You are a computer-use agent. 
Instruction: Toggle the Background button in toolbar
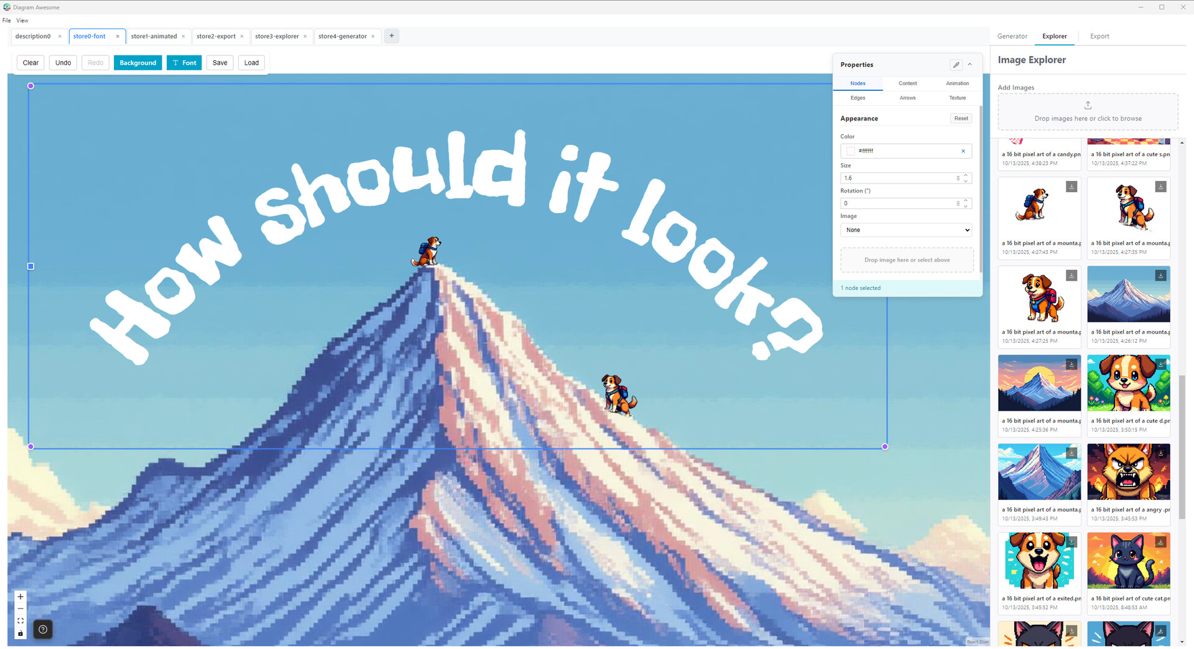(137, 63)
